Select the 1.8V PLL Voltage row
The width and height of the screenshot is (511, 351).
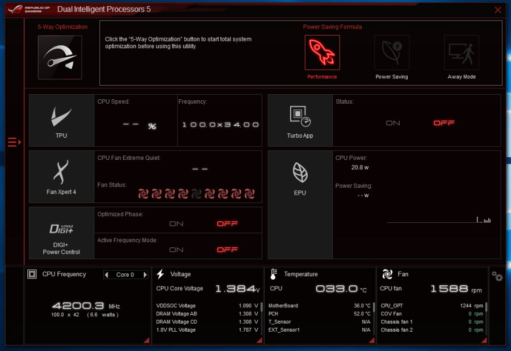207,330
